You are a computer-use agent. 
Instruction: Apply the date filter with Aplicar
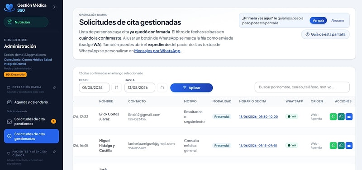coord(191,87)
